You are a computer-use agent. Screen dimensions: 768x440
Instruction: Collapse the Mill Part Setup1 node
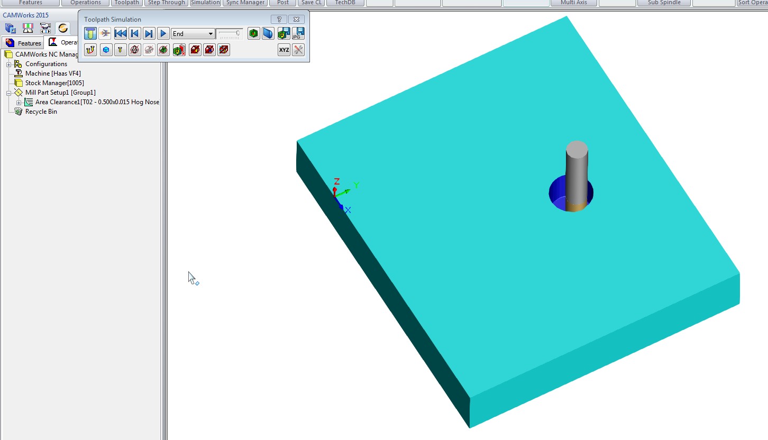pos(9,93)
